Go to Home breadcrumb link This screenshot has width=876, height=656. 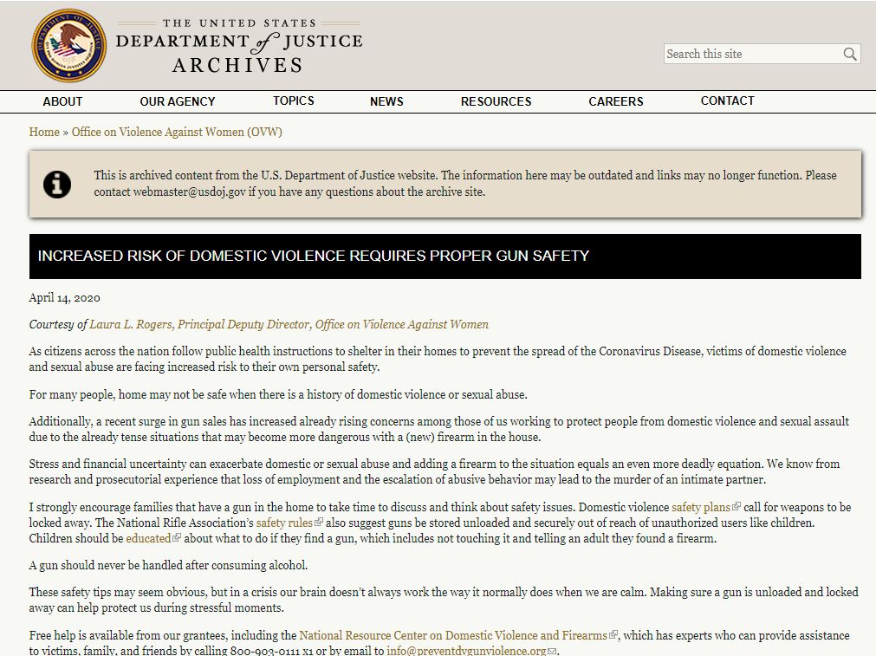pyautogui.click(x=44, y=132)
